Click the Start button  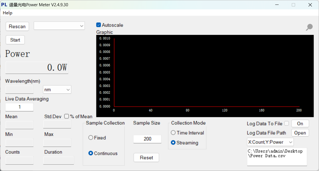15,40
